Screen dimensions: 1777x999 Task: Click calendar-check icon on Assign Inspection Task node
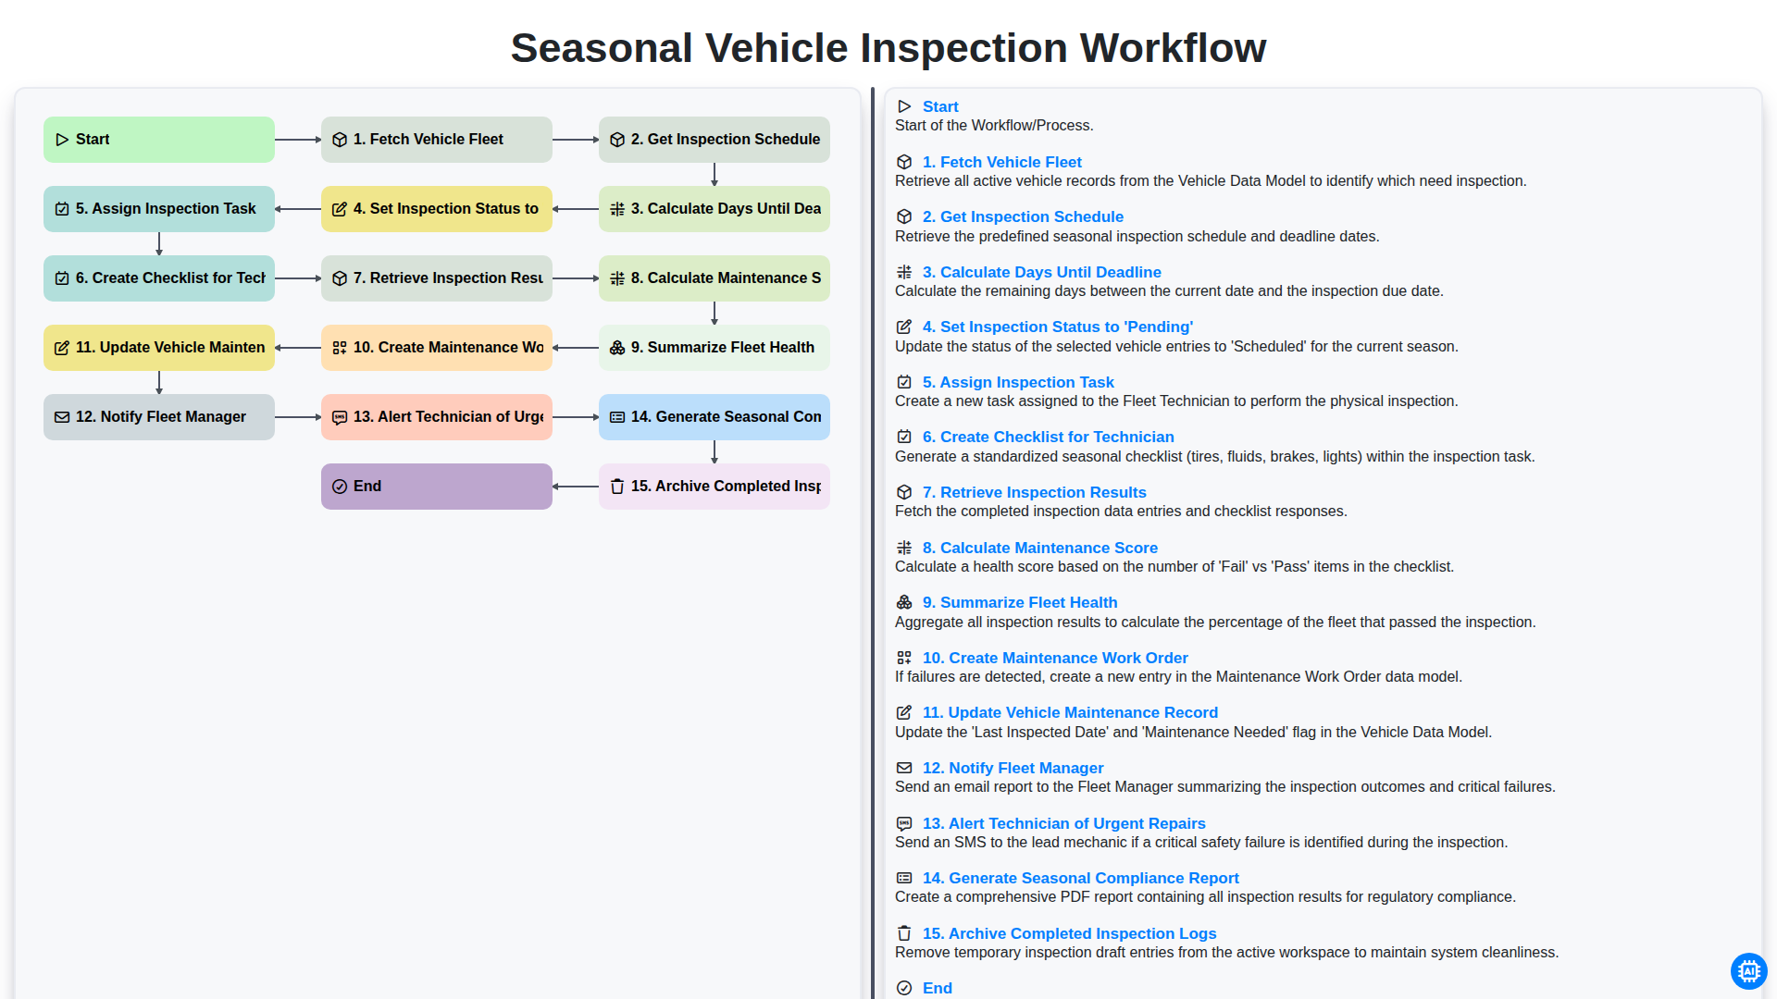[x=62, y=209]
